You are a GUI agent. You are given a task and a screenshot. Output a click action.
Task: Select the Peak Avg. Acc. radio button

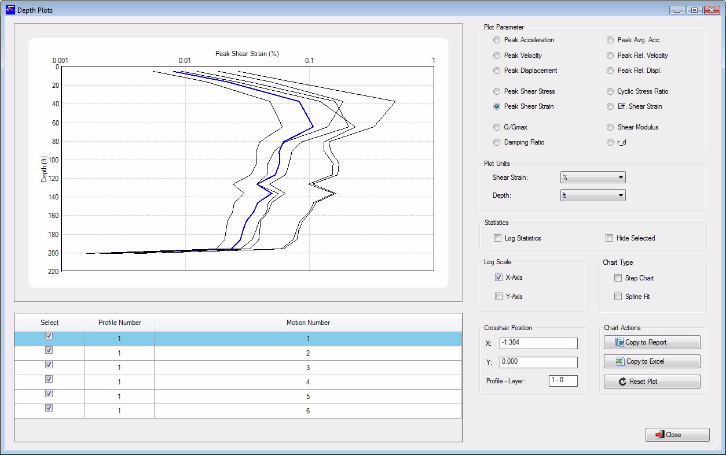coord(610,40)
